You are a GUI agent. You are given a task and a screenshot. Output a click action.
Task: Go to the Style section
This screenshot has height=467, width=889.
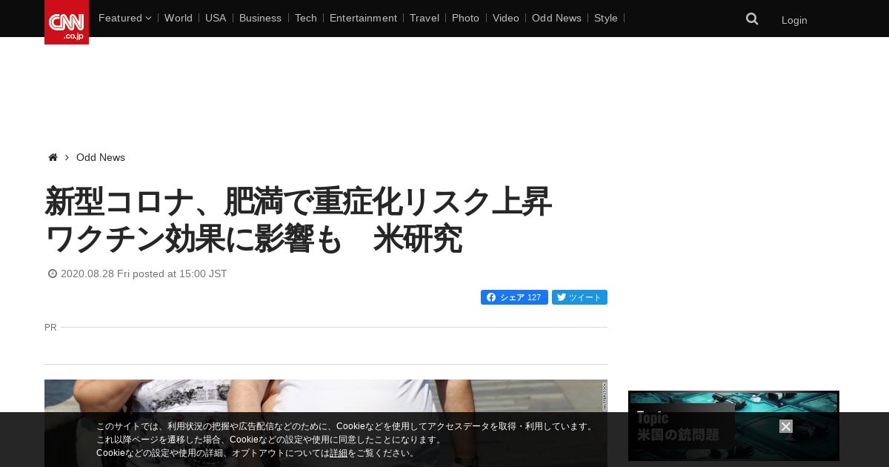(x=606, y=18)
